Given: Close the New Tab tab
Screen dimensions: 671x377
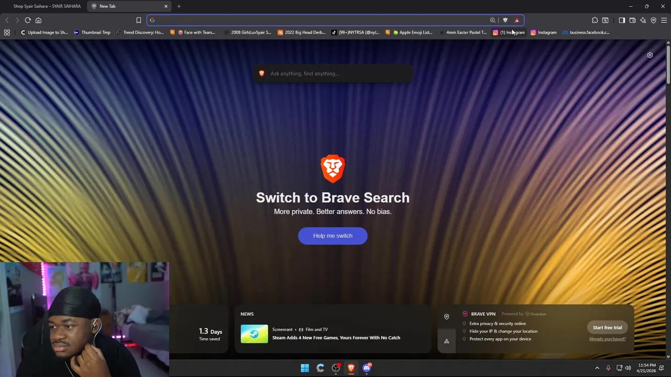Looking at the screenshot, I should pyautogui.click(x=166, y=6).
